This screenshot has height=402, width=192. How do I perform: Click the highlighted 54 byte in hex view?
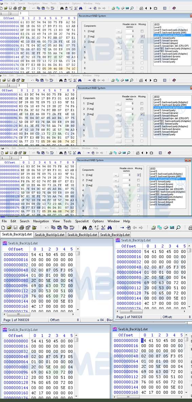(142, 340)
